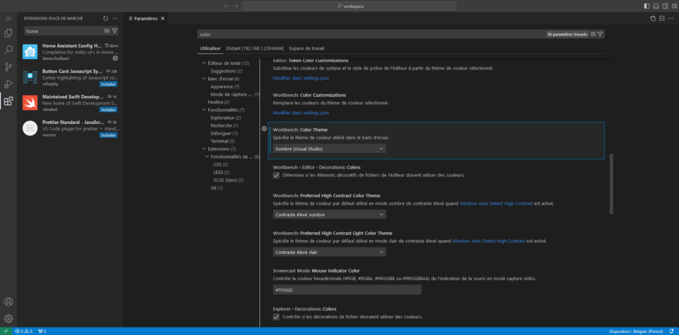Toggle the bottom panel layout icon

coord(656,6)
